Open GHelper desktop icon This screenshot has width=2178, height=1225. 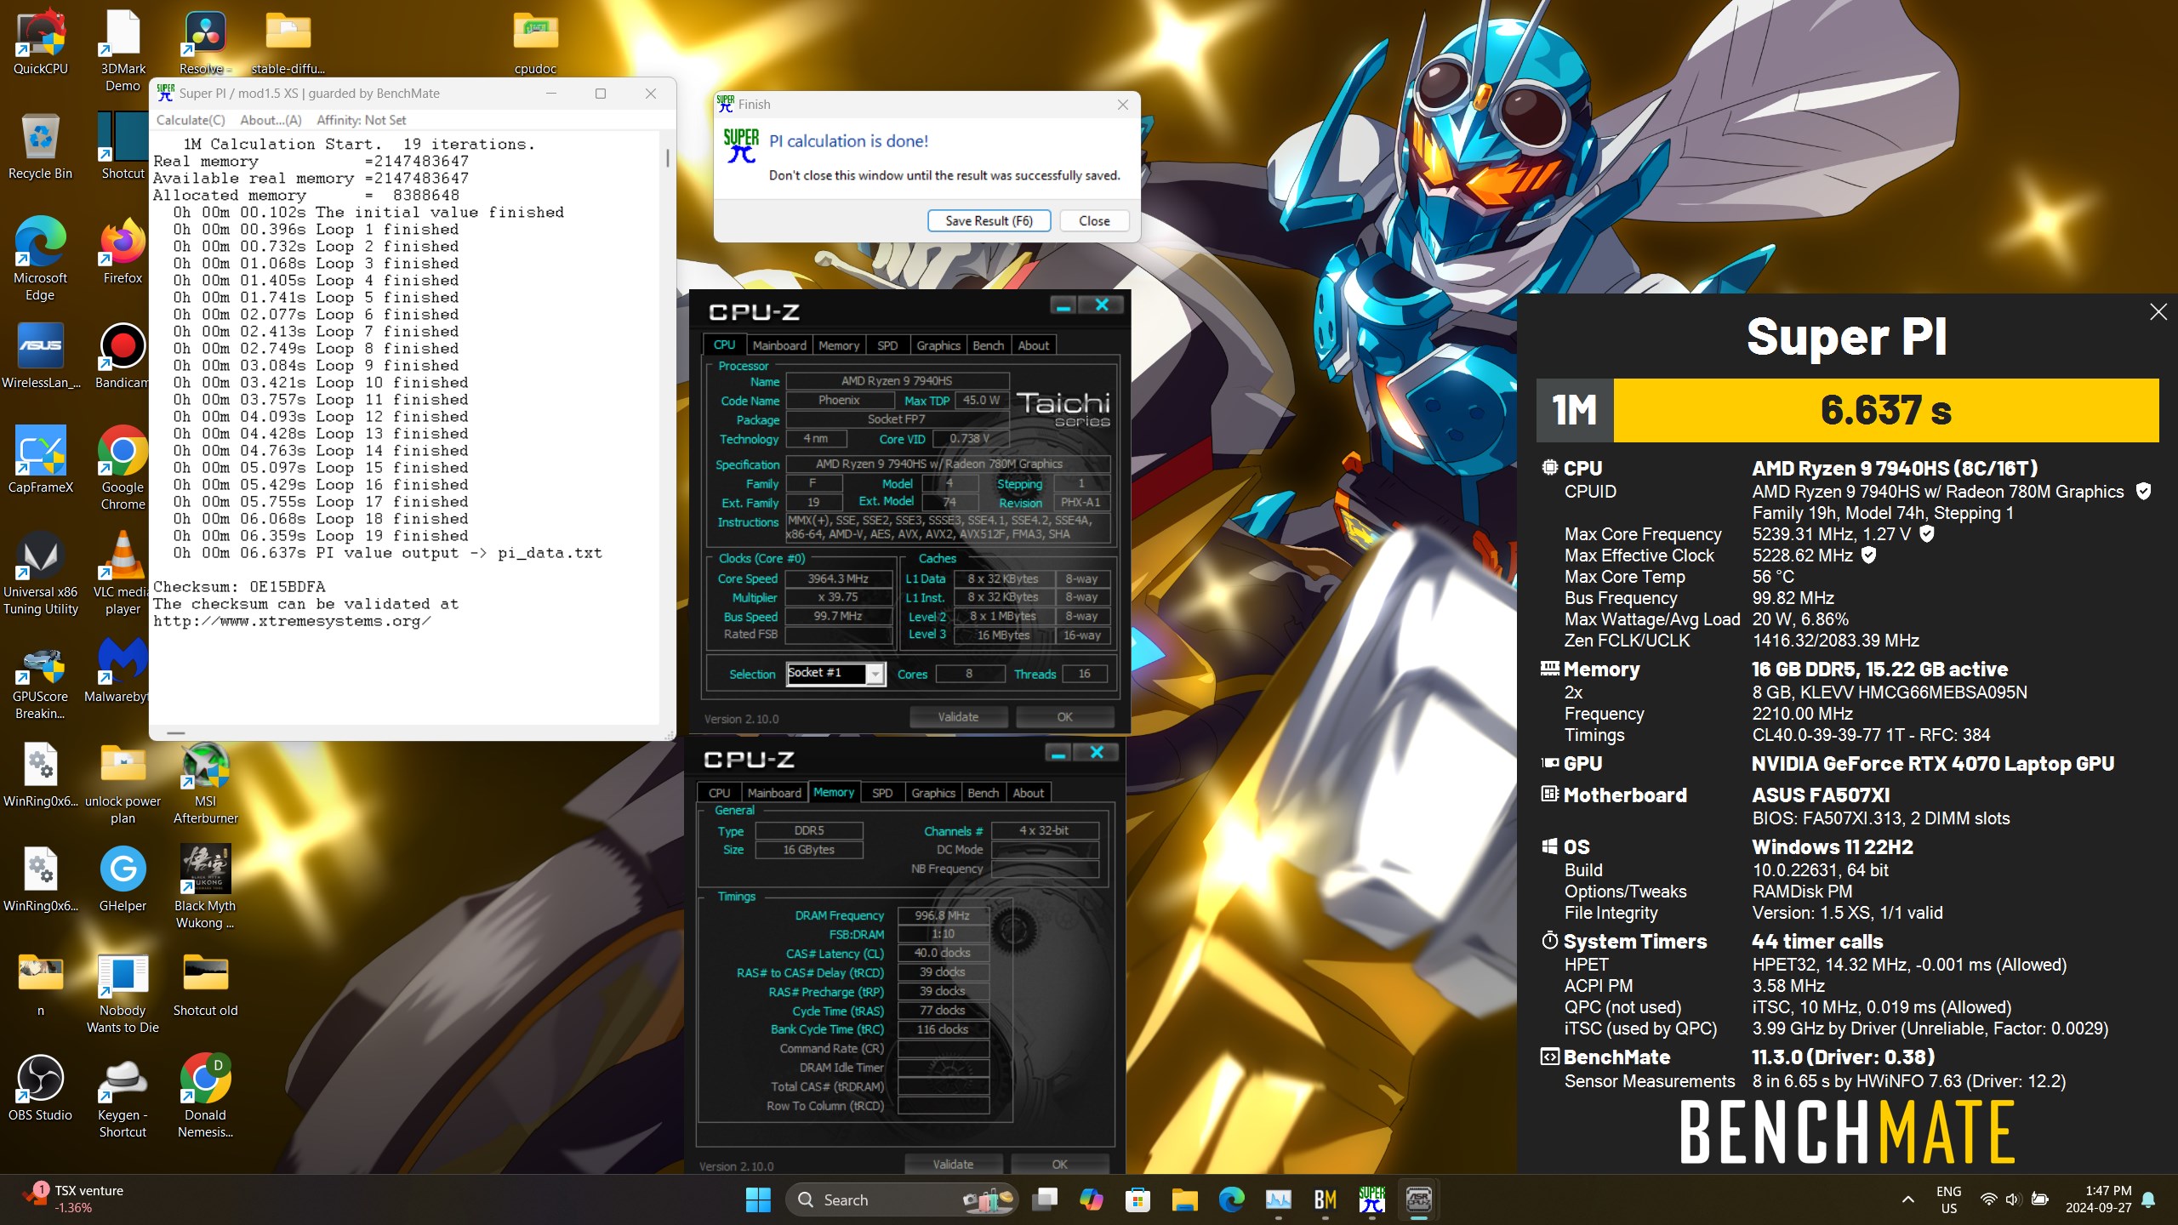(123, 879)
